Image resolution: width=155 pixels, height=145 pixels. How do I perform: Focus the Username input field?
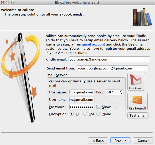click(82, 99)
